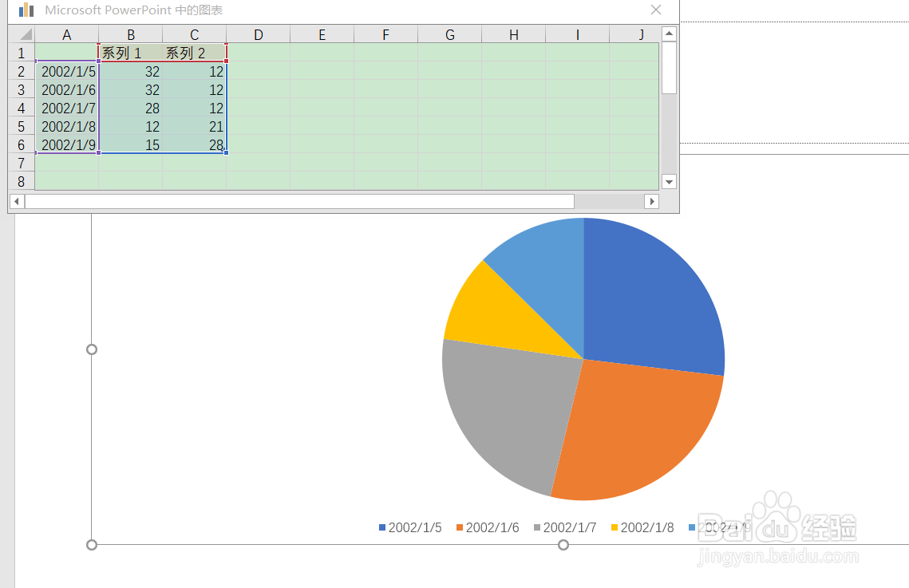The width and height of the screenshot is (909, 588).
Task: Select row 6 header
Action: [x=22, y=145]
